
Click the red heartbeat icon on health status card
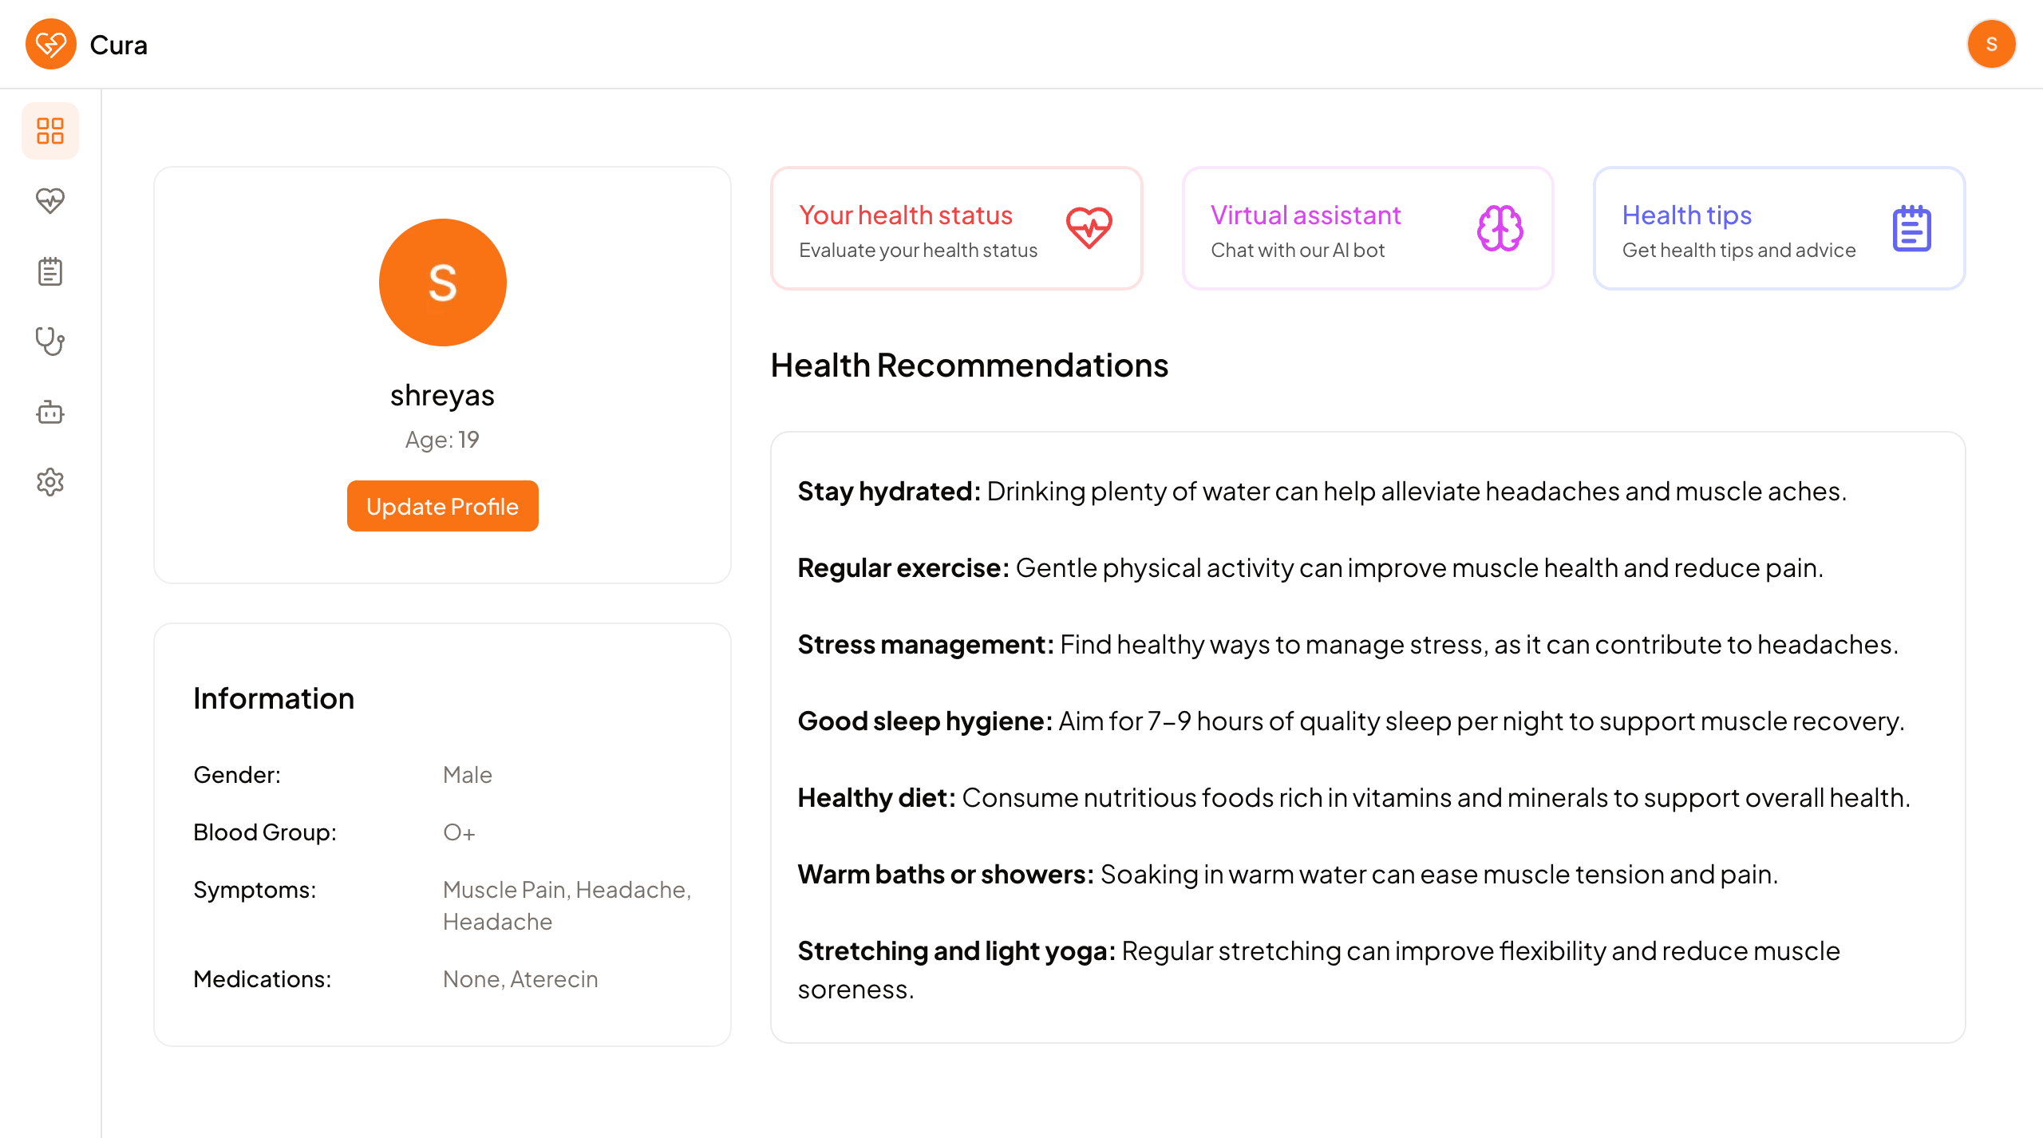coord(1089,228)
